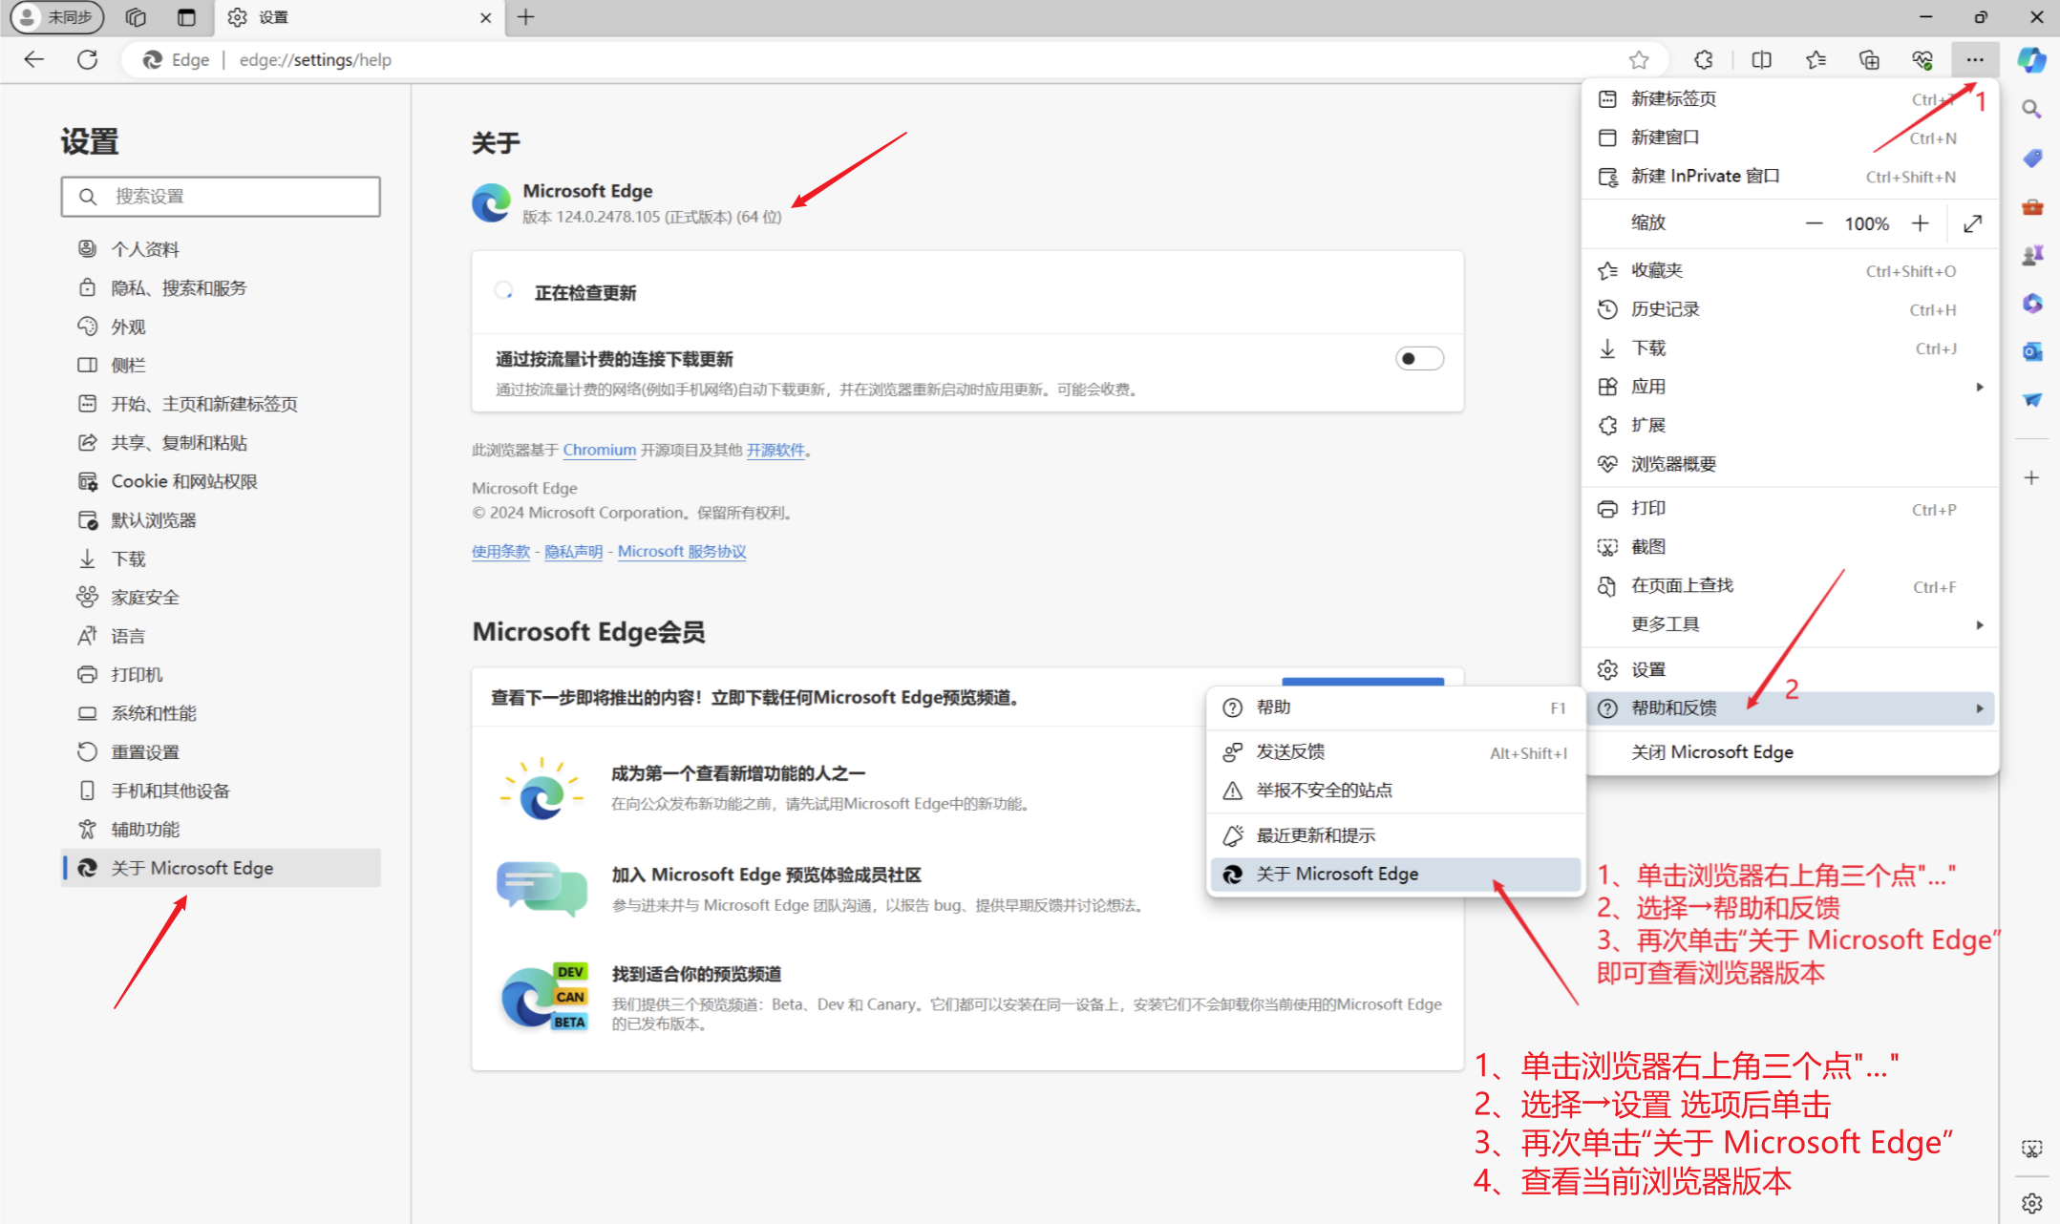The width and height of the screenshot is (2060, 1224).
Task: Click sidebar screenshot icon near bottom
Action: pos(2031,1150)
